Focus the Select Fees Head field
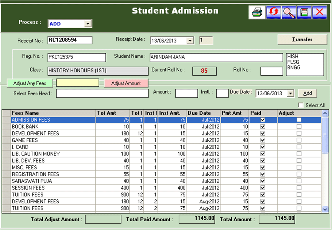 point(102,93)
